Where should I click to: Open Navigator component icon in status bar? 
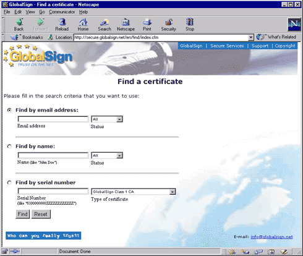(x=233, y=252)
